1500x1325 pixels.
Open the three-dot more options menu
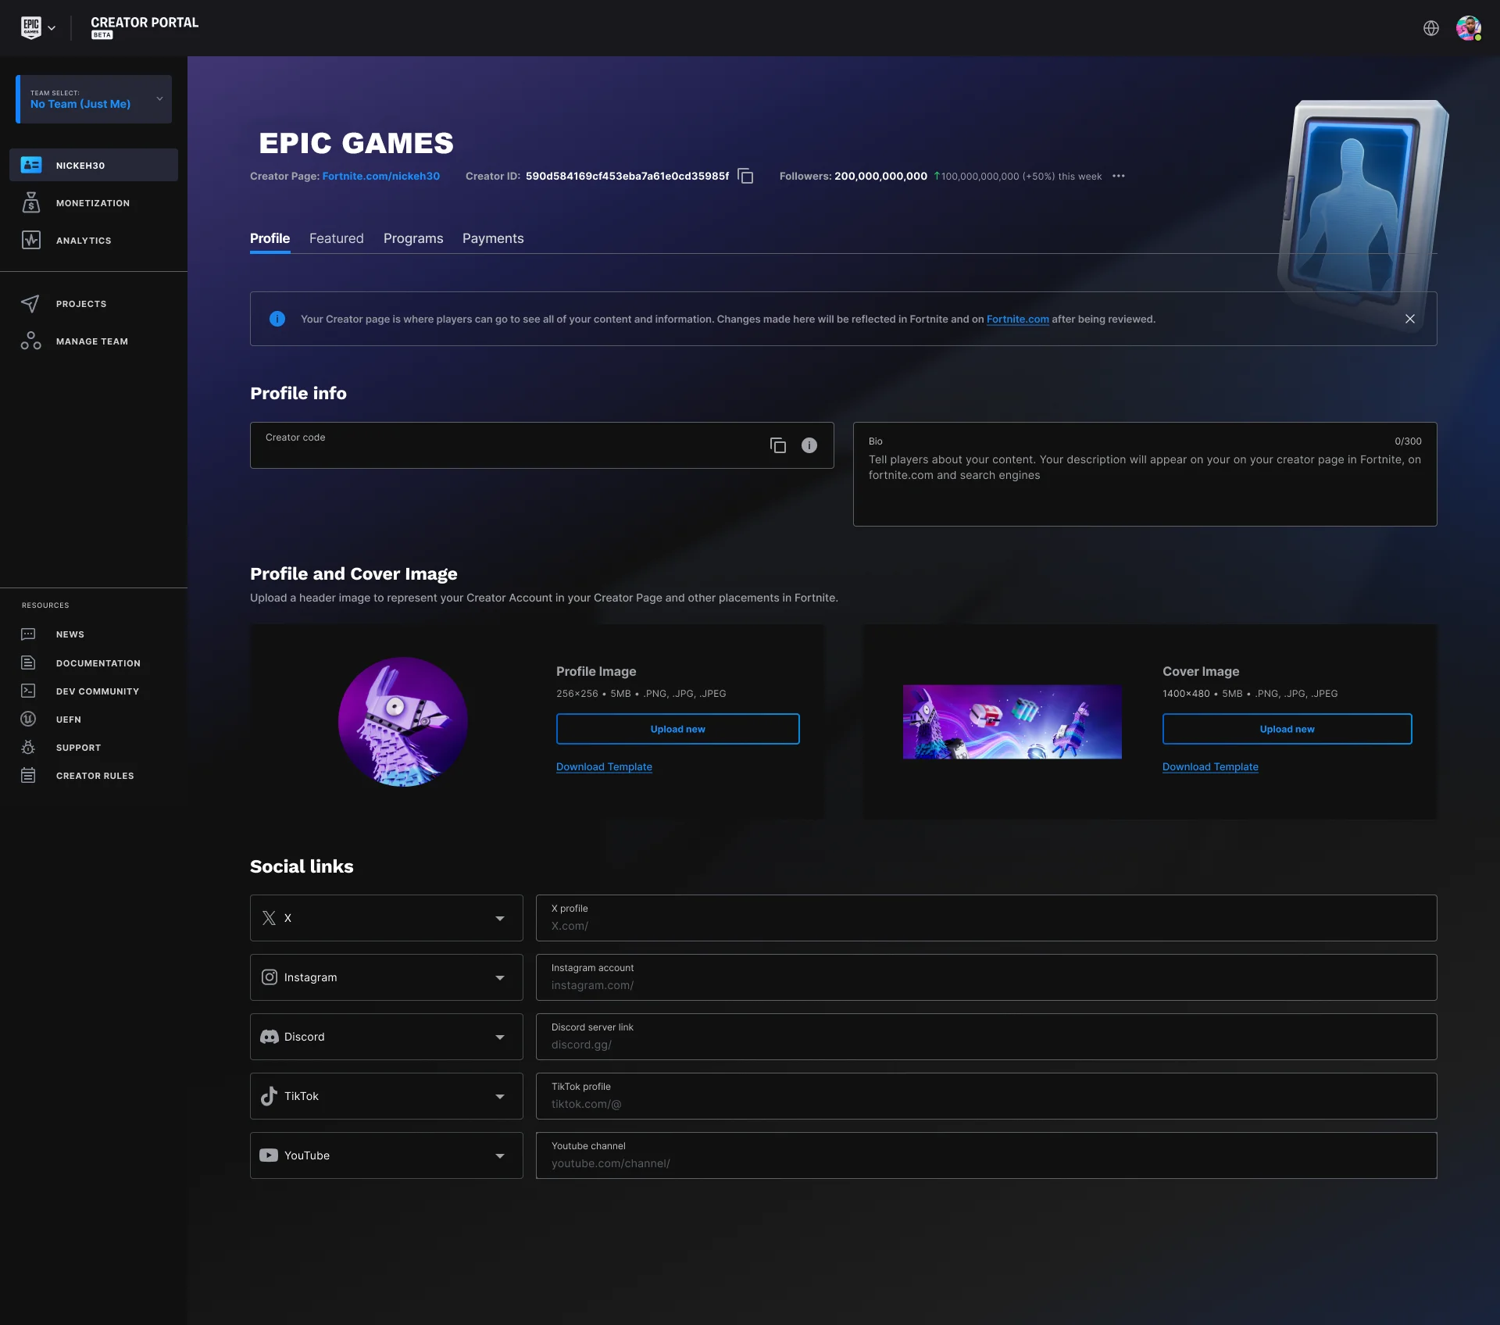tap(1119, 176)
